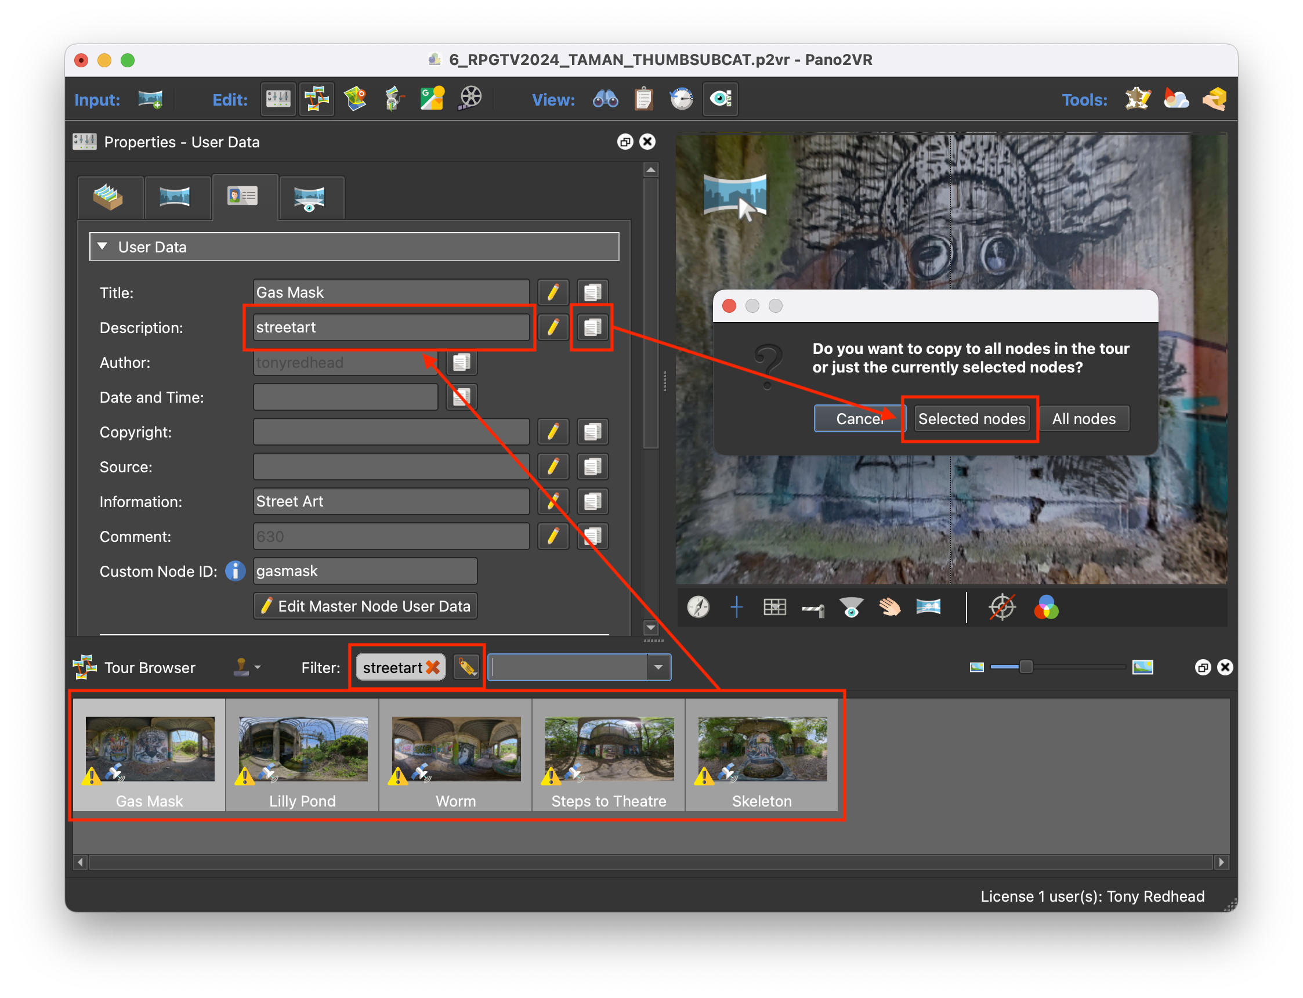This screenshot has height=998, width=1303.
Task: Click the Selected nodes button
Action: 971,419
